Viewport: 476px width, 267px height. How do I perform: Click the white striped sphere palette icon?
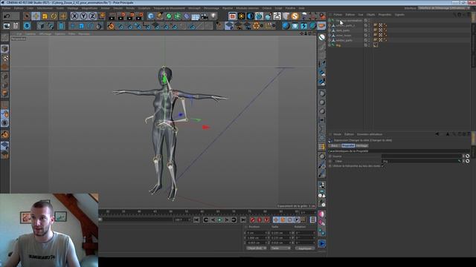coord(322,37)
